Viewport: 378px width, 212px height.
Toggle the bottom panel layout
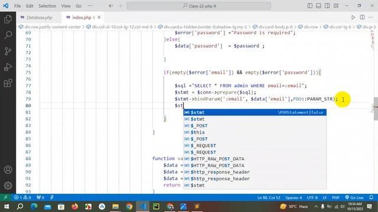pyautogui.click(x=318, y=6)
